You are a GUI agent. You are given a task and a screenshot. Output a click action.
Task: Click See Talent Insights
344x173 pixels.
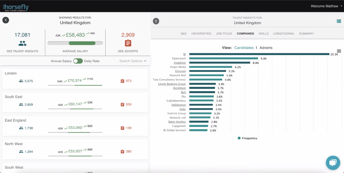coord(22,51)
